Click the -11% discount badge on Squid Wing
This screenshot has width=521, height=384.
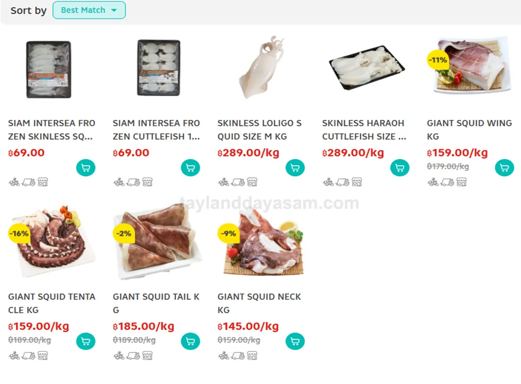[x=437, y=60]
